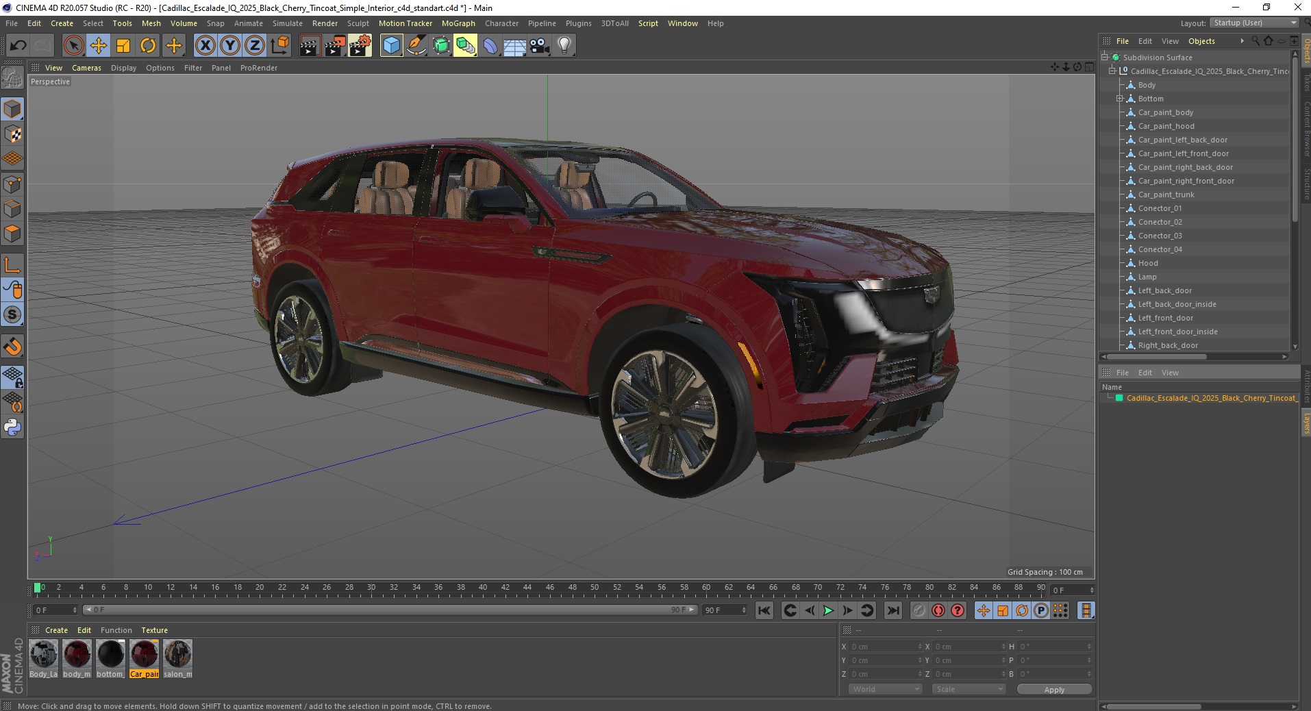Select the Cadillac layer in Layers panel
Screen dimensions: 1311x711
click(1211, 398)
